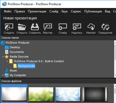
Task: Open the Сервис menu
Action: tap(76, 11)
